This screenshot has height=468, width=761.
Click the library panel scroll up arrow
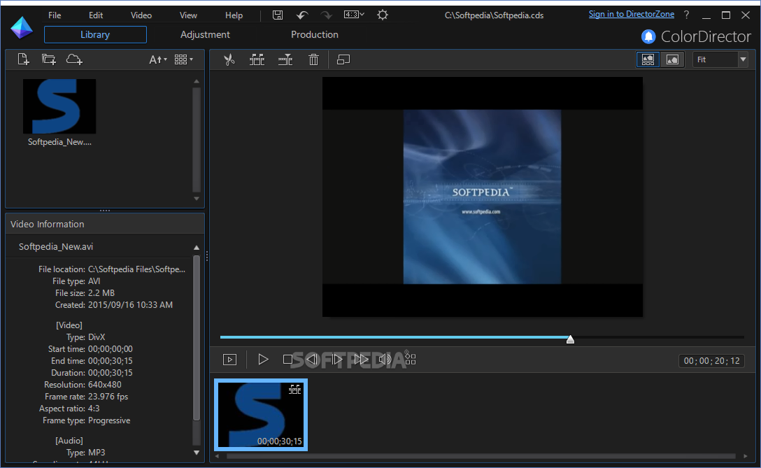coord(196,82)
